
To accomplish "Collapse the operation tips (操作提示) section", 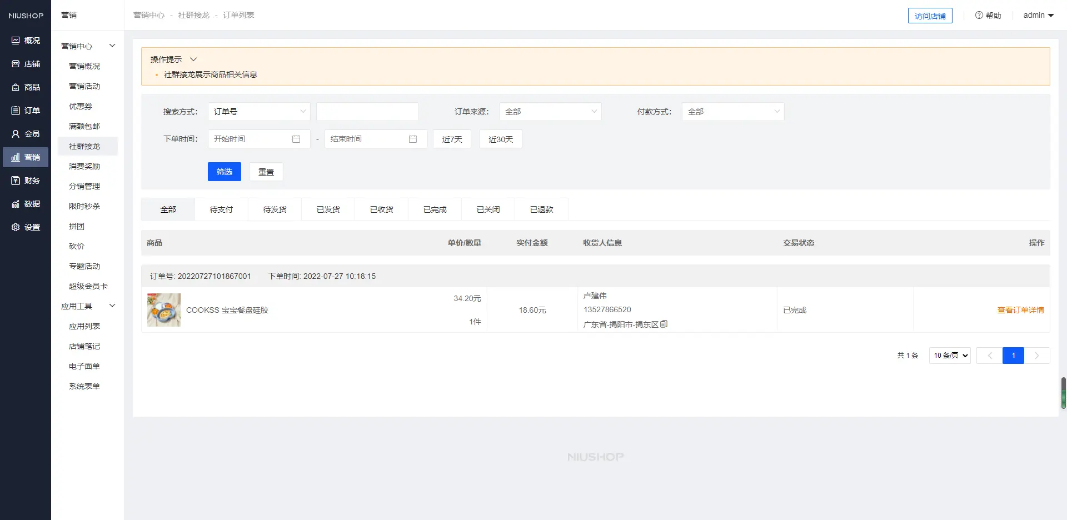I will point(193,59).
